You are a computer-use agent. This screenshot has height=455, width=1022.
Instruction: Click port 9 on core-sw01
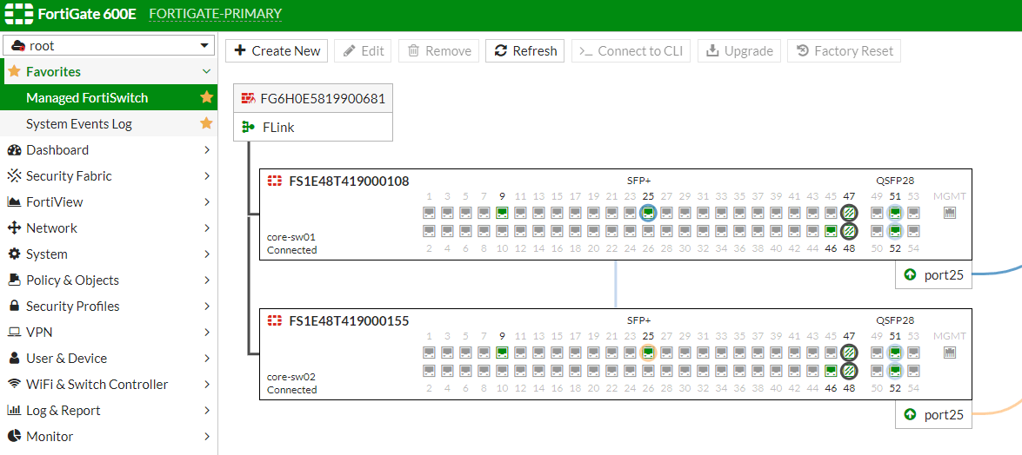pos(502,212)
